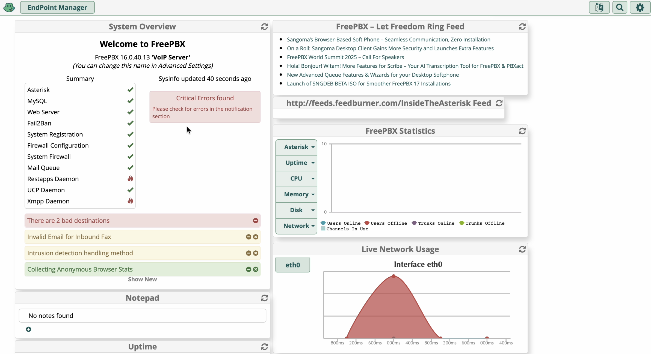This screenshot has height=354, width=651.
Task: Open the Network statistics dropdown
Action: (x=296, y=226)
